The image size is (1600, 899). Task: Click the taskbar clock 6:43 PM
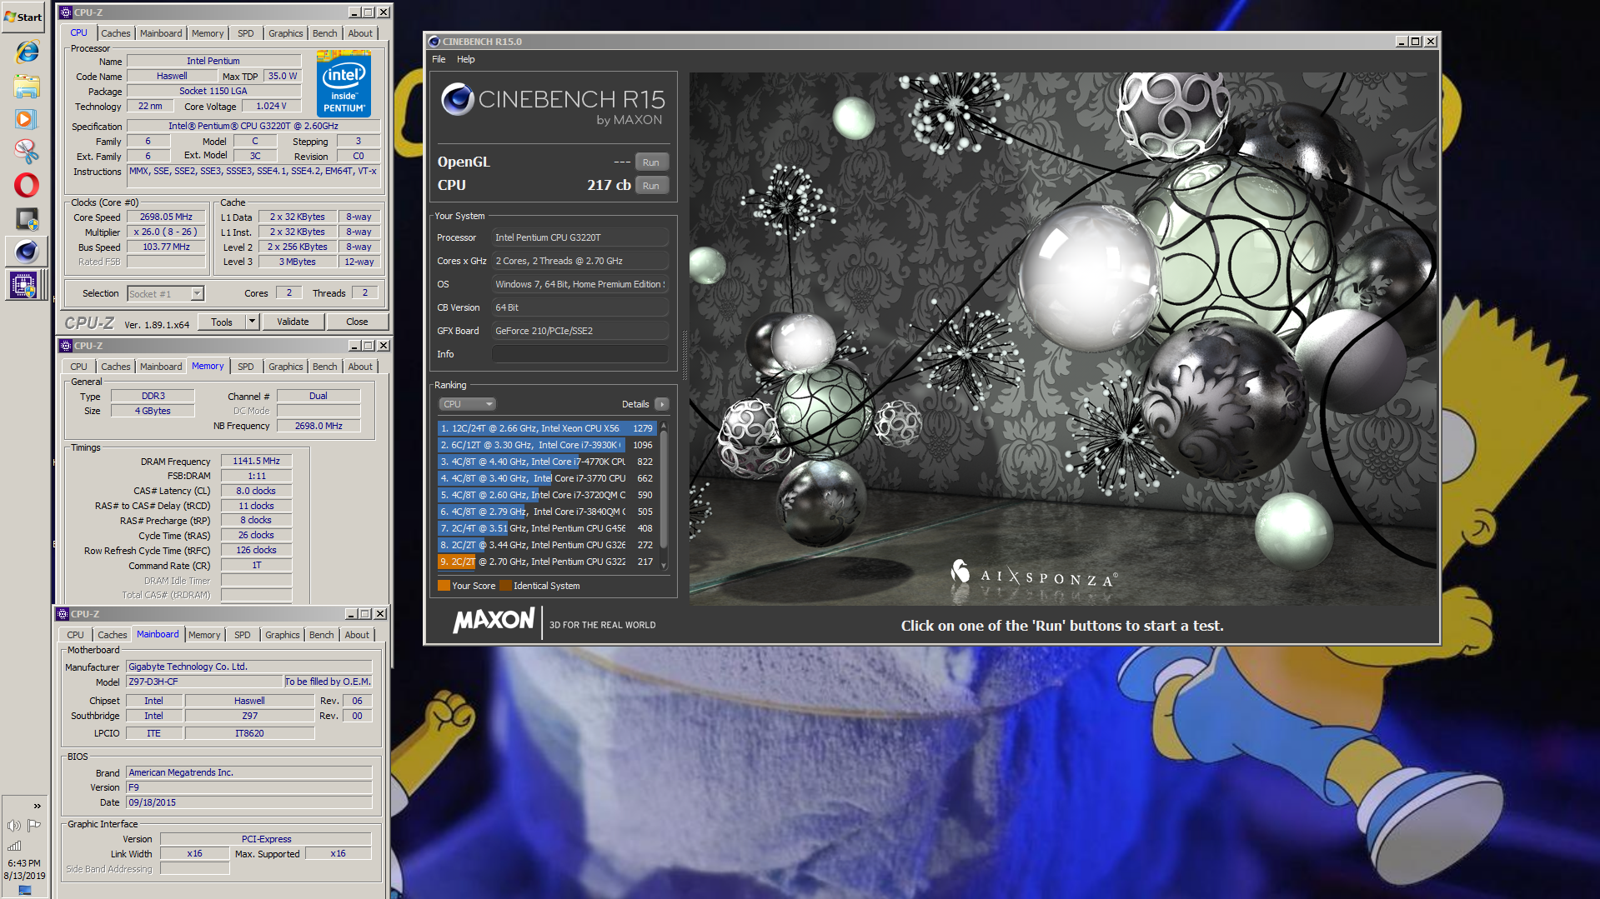tap(24, 863)
